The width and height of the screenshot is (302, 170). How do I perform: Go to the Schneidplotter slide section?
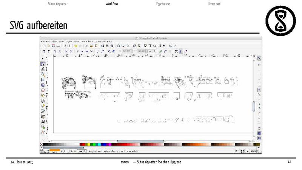[58, 4]
